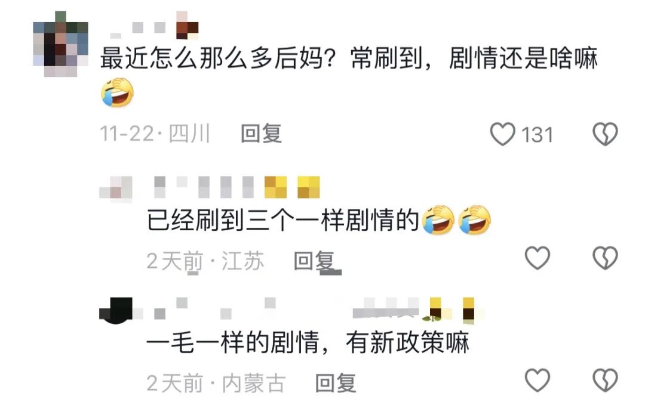This screenshot has height=402, width=645.
Task: Select reply text 已经刷到三个一样剧情的
Action: (x=283, y=221)
